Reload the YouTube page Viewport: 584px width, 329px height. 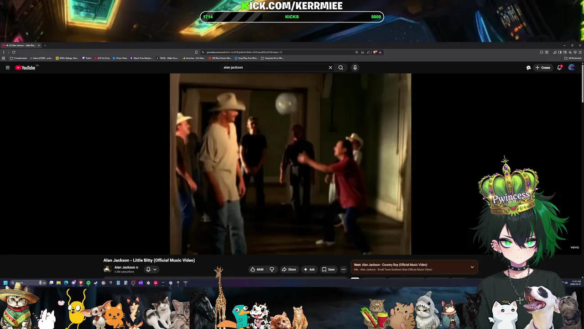(x=14, y=52)
